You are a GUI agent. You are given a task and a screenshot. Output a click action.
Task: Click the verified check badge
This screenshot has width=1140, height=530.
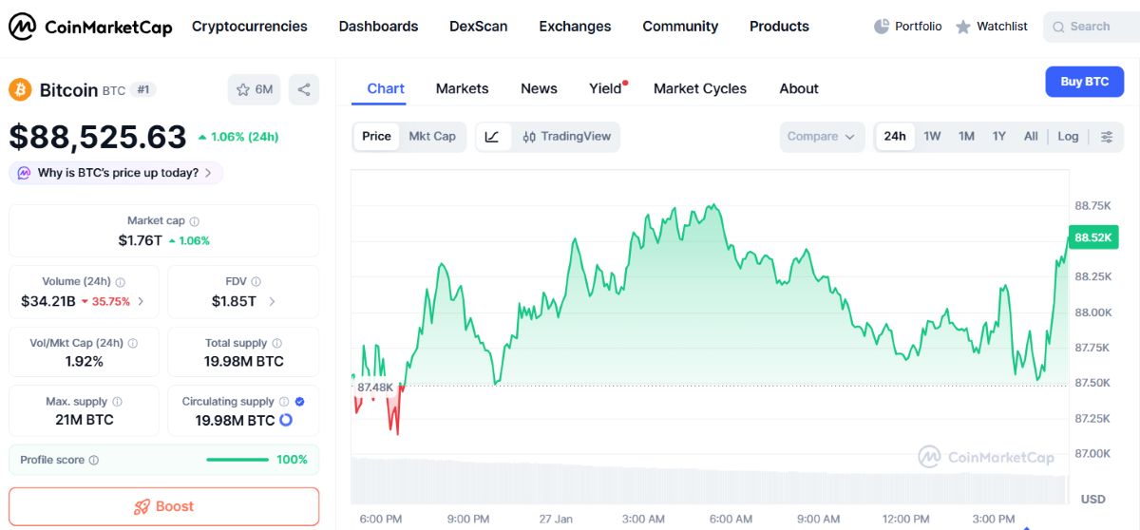pos(300,402)
